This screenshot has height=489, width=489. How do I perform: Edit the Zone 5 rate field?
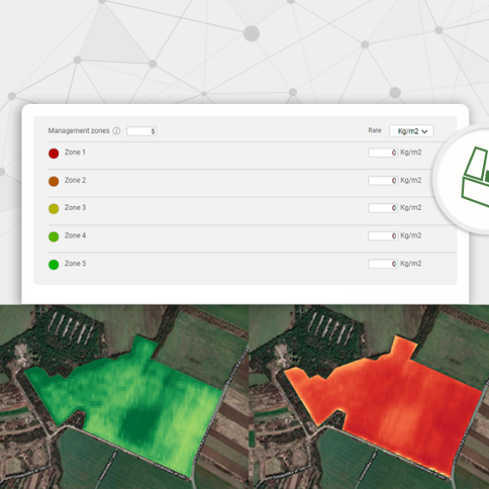pyautogui.click(x=383, y=264)
